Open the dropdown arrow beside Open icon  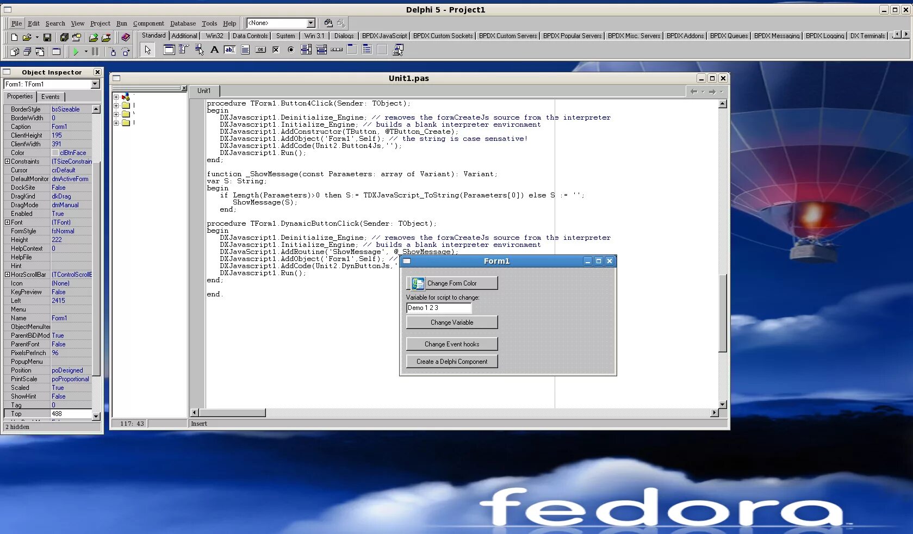37,38
